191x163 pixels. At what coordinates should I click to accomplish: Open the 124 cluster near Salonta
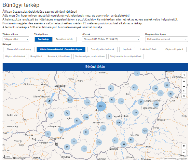coord(145,131)
